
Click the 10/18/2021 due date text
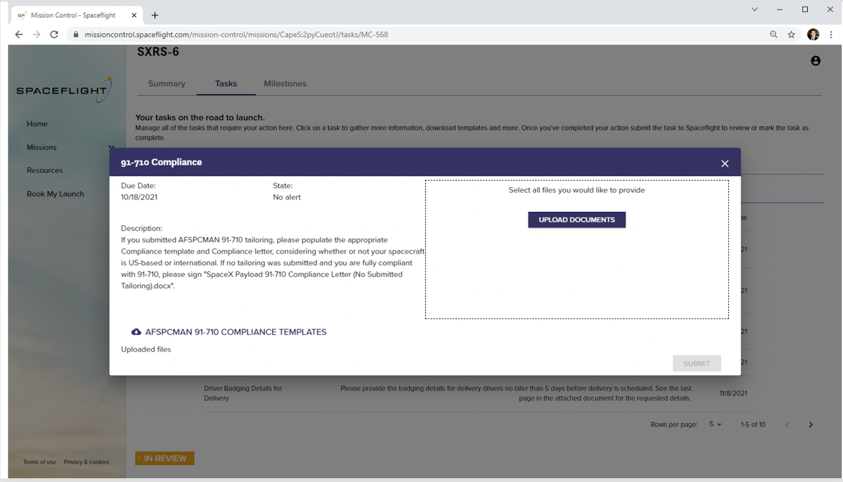(x=139, y=197)
